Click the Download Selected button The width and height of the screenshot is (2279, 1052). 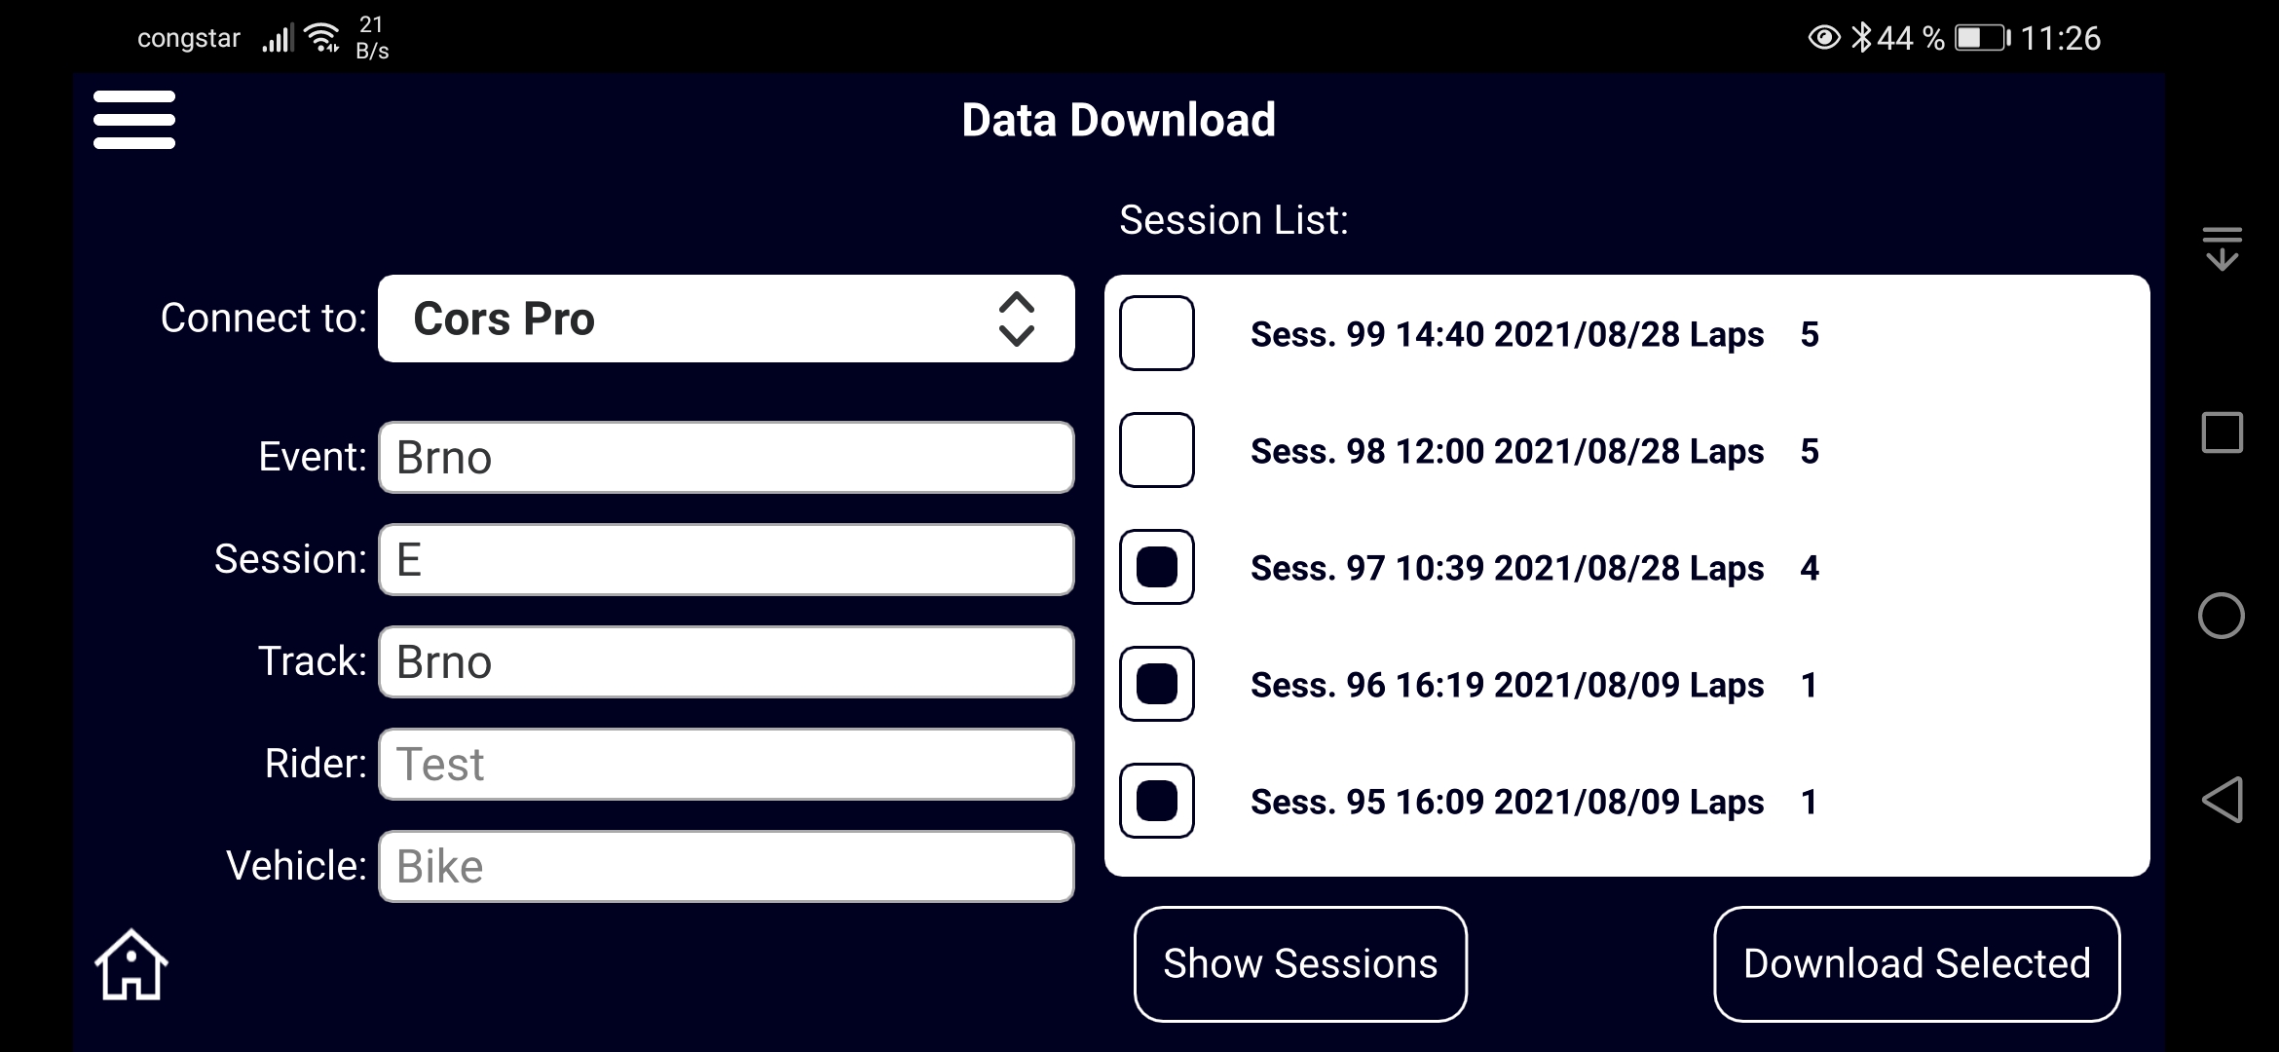[x=1917, y=964]
